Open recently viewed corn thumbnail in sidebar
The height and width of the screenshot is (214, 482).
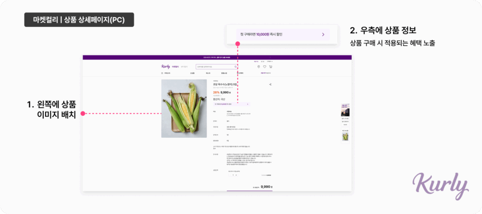coord(345,137)
